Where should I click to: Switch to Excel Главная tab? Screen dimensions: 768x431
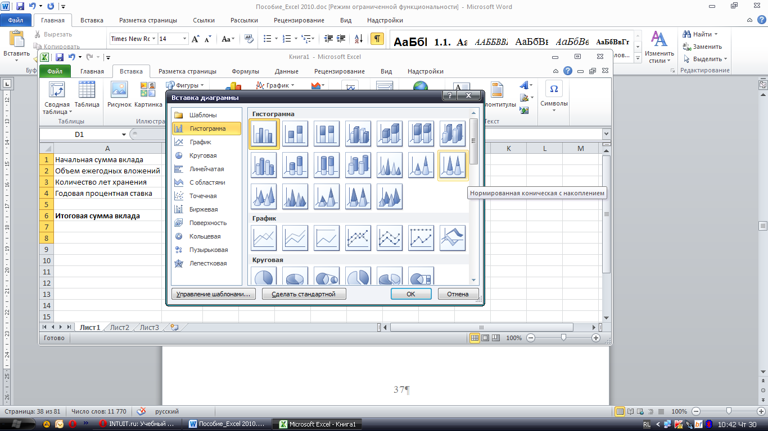(x=92, y=71)
